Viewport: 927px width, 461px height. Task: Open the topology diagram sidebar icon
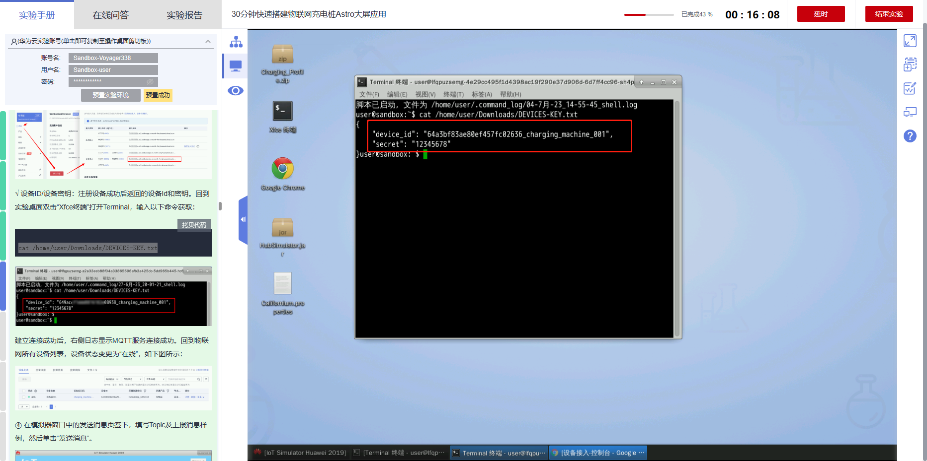pyautogui.click(x=236, y=42)
